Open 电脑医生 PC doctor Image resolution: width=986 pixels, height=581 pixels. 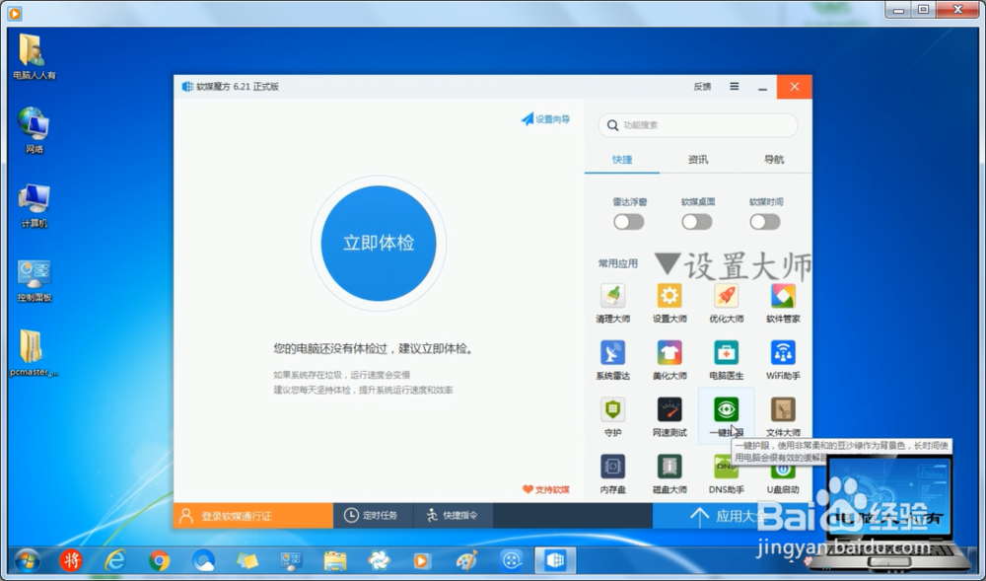coord(727,360)
